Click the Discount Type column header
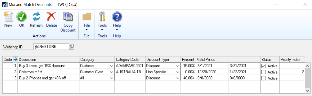 [x=163, y=59]
